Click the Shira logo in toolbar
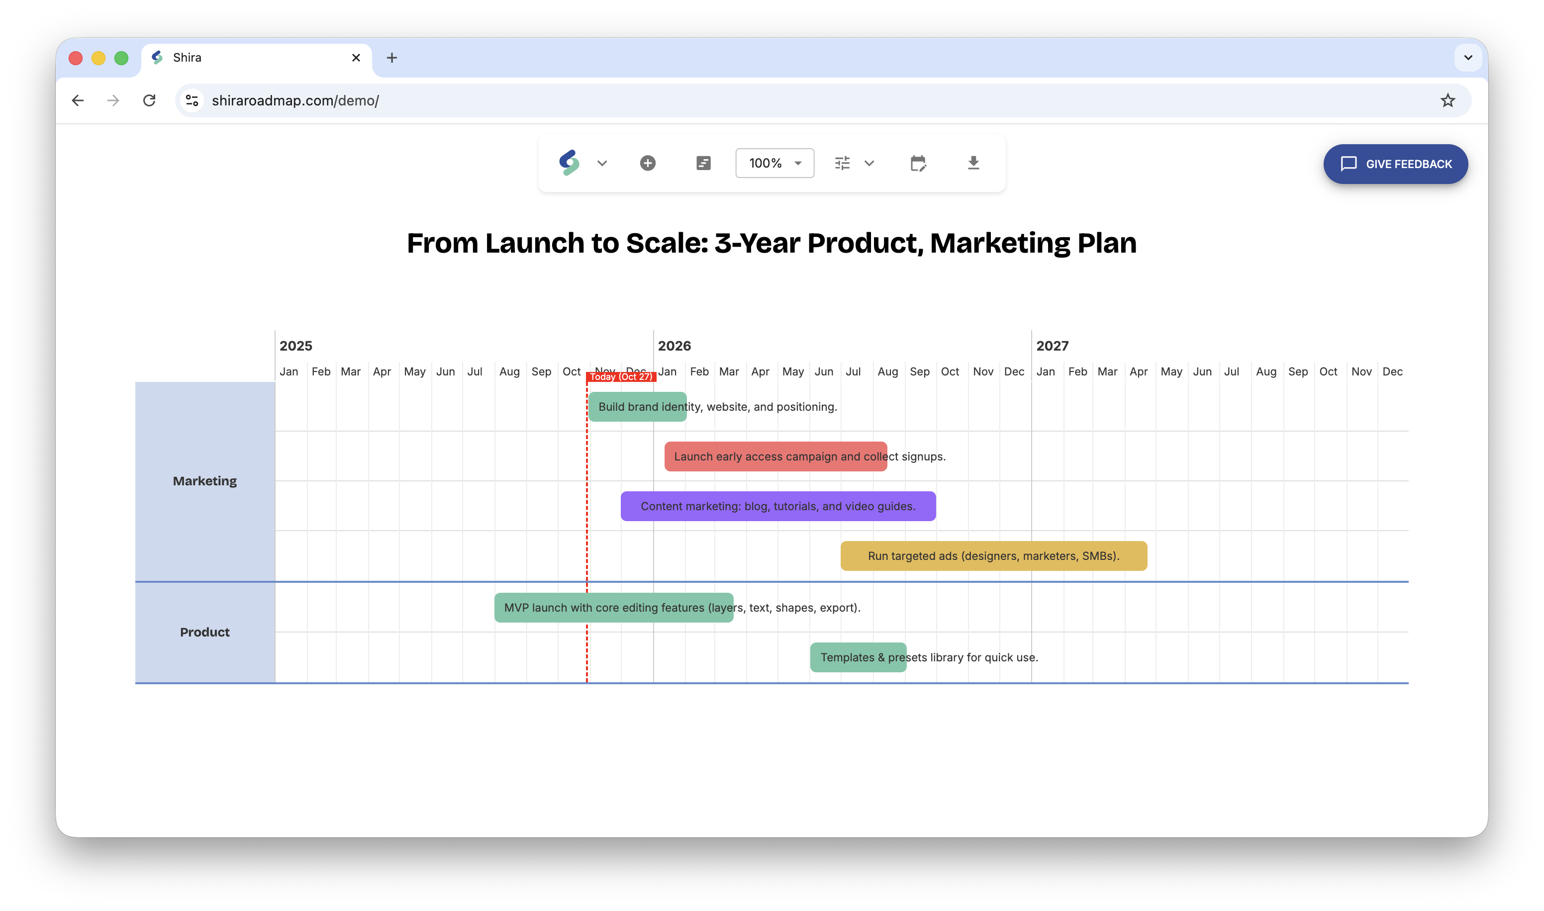Viewport: 1544px width, 911px height. pos(569,163)
